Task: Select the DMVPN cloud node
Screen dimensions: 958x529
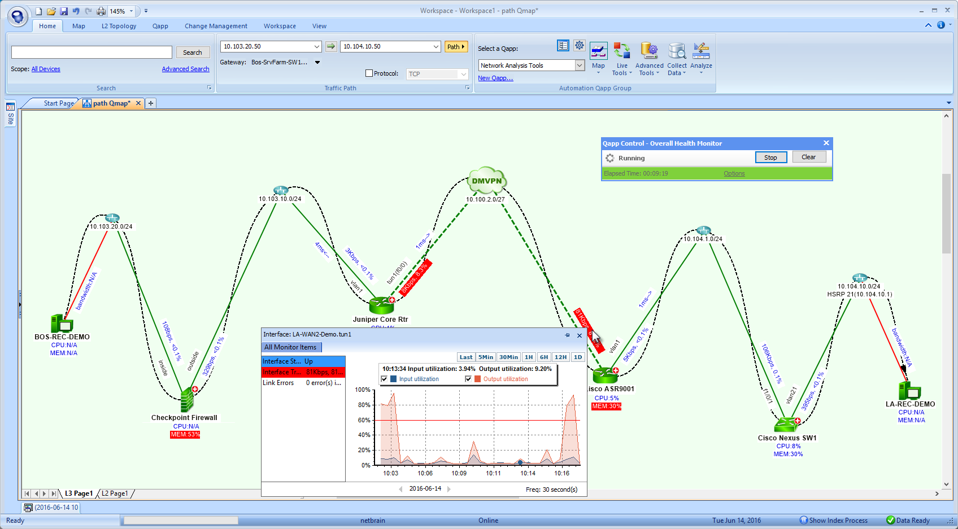Action: [x=487, y=181]
